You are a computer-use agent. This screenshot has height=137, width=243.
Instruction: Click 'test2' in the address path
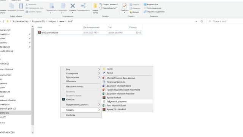click(x=70, y=21)
